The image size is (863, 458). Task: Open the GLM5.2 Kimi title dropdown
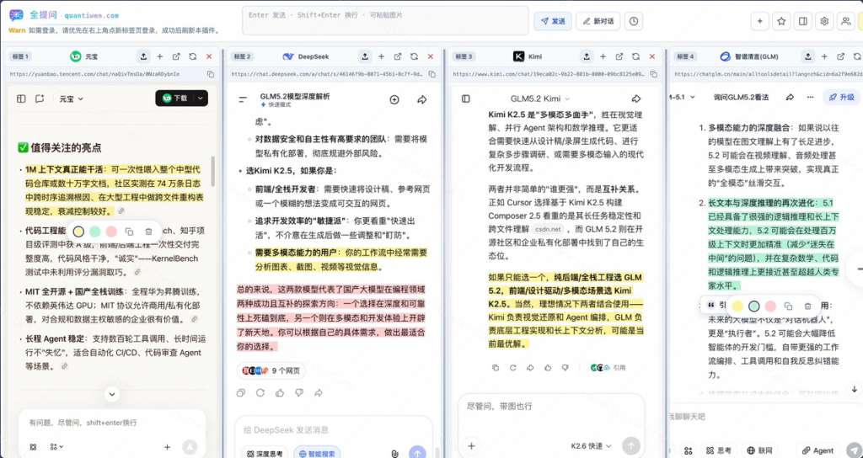click(x=540, y=99)
